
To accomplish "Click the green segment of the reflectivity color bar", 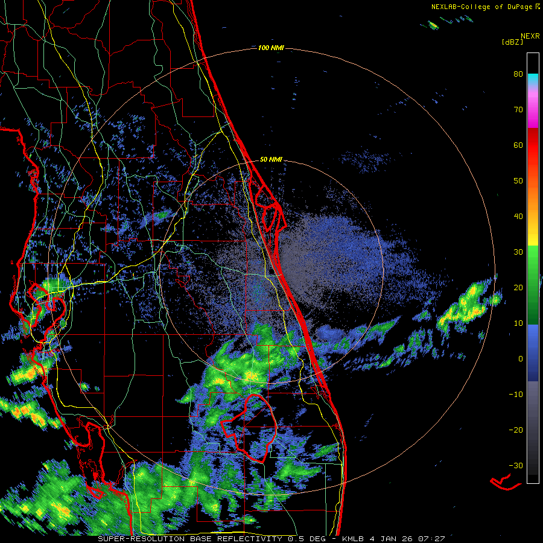I will [533, 285].
